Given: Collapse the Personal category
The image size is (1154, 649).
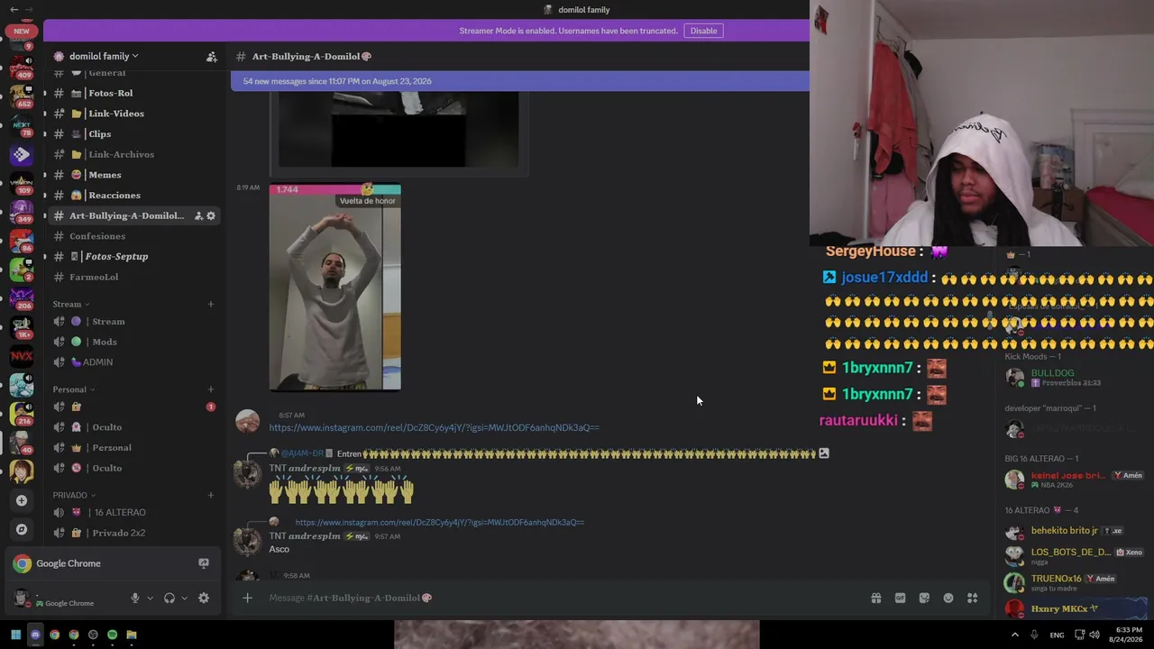Looking at the screenshot, I should [74, 389].
